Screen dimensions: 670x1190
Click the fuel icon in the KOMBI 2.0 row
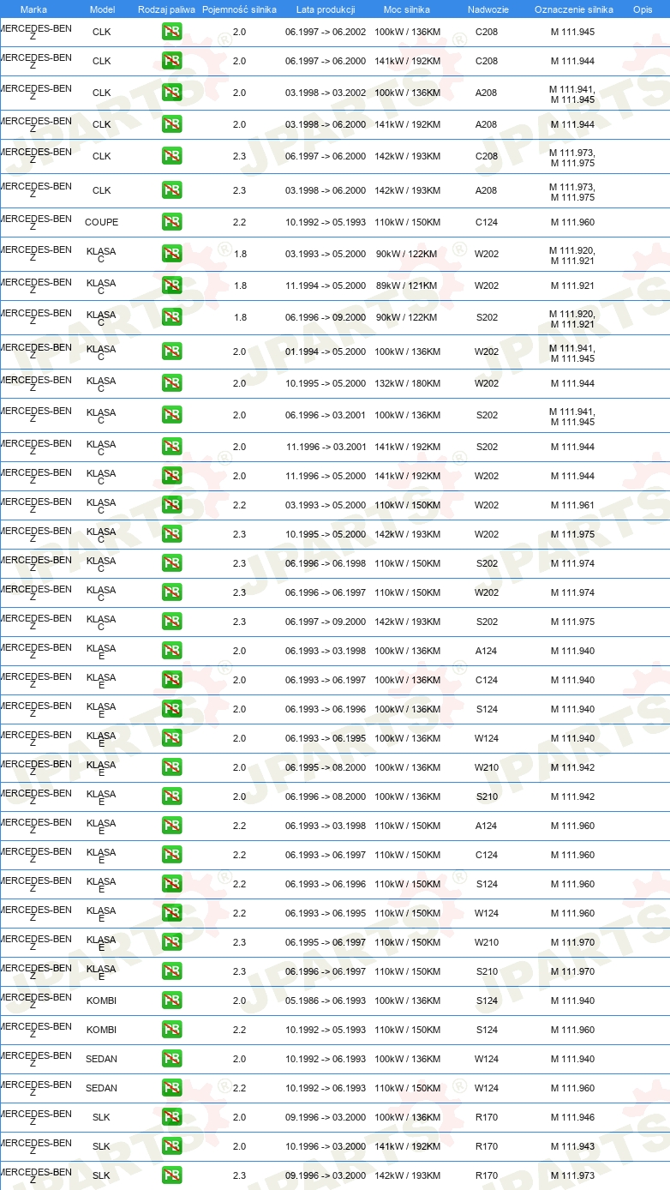click(x=171, y=1001)
